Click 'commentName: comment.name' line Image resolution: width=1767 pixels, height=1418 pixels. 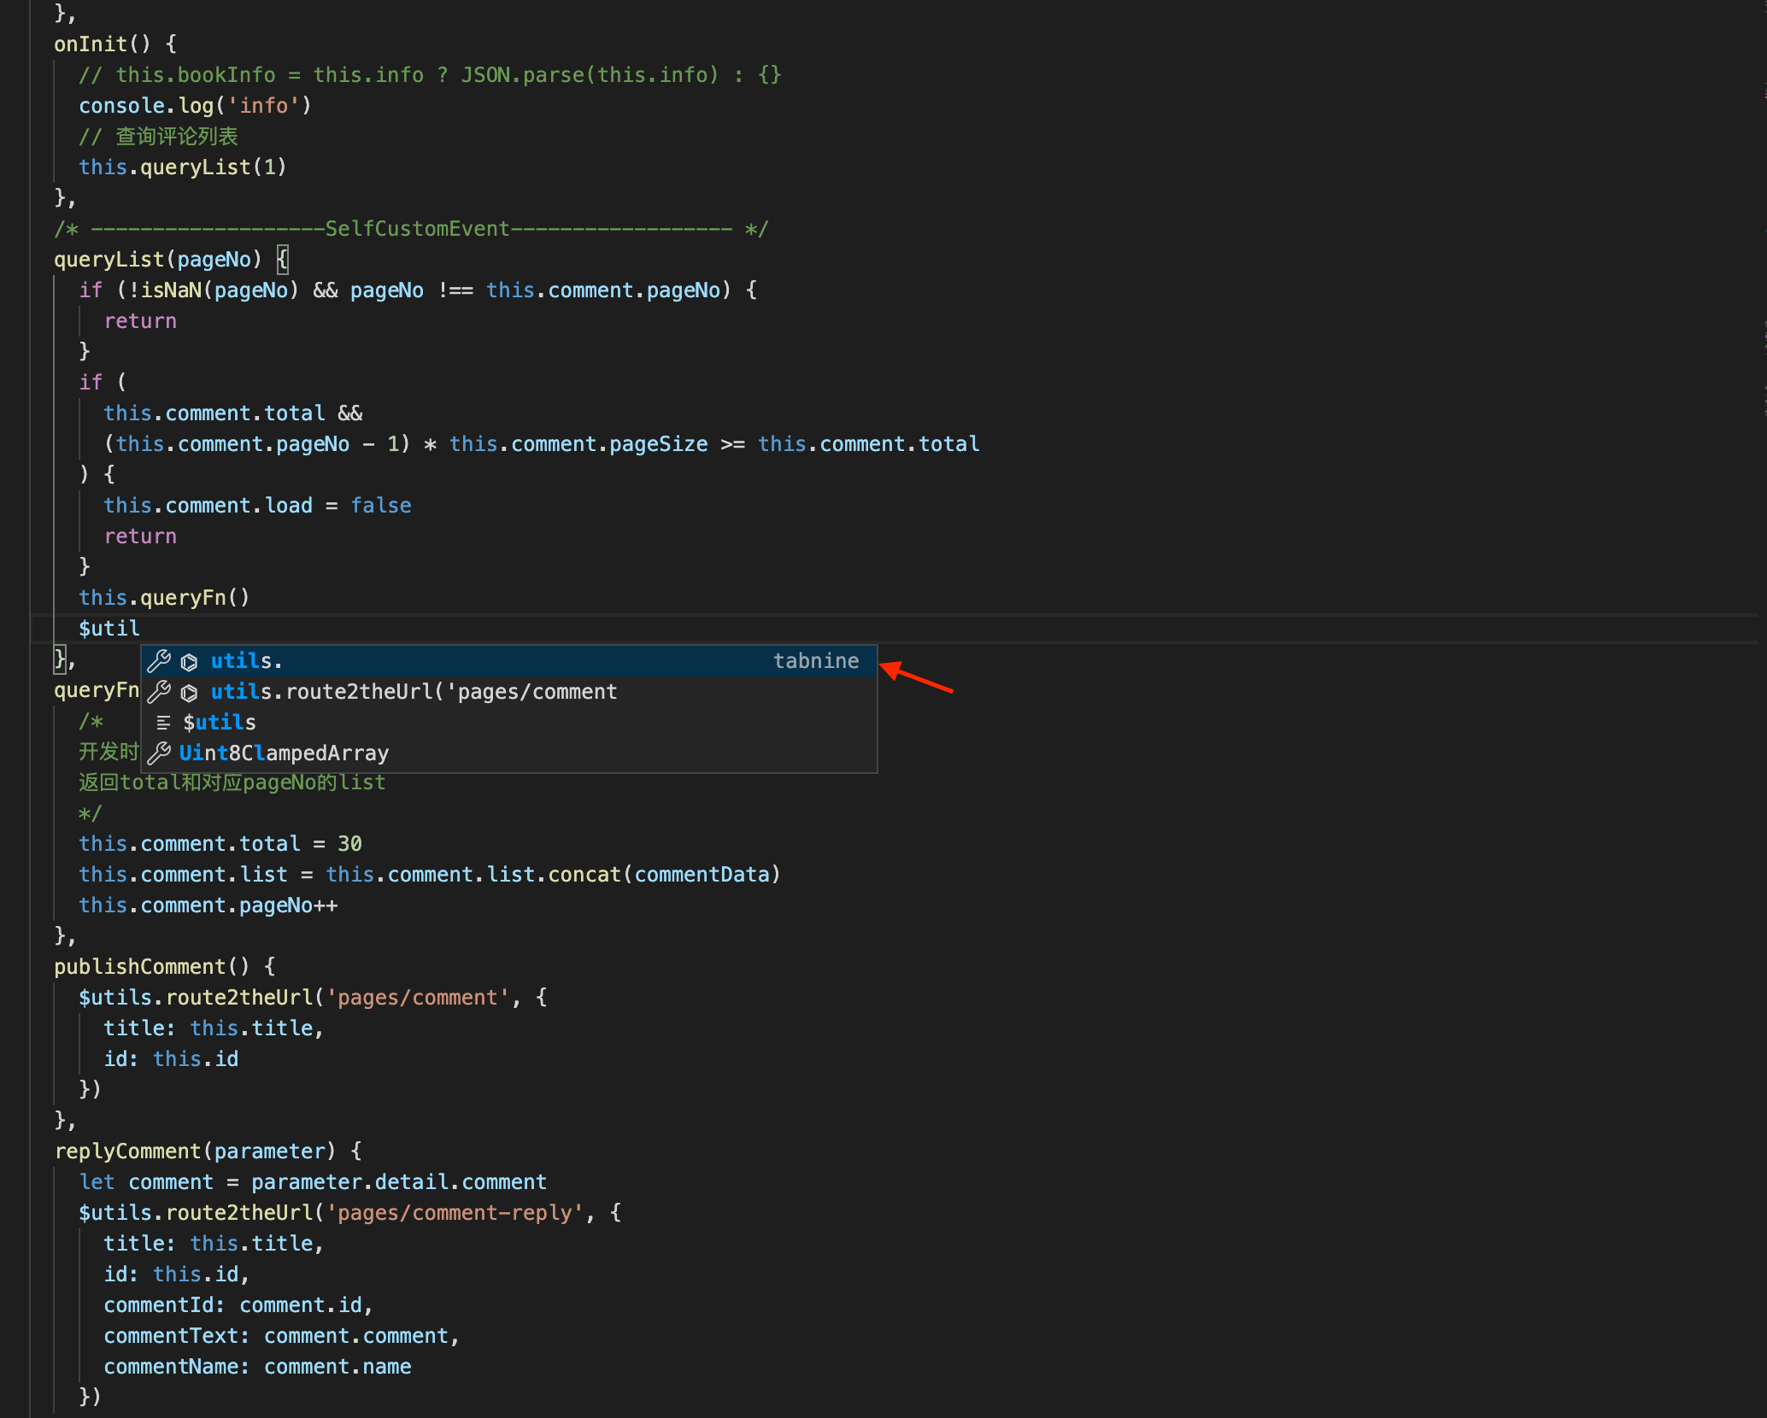click(257, 1367)
